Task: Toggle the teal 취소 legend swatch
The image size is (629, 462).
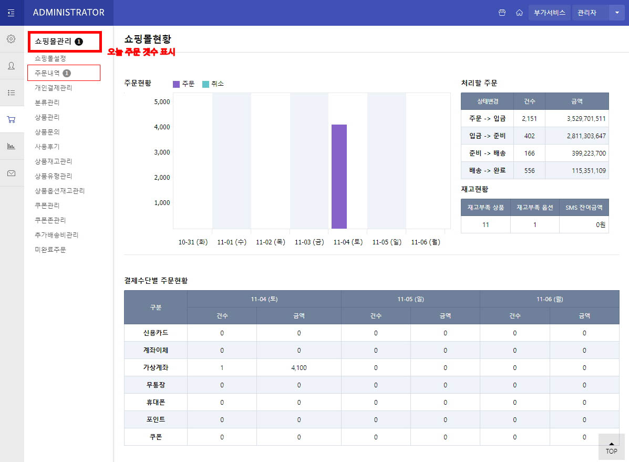Action: [x=205, y=84]
